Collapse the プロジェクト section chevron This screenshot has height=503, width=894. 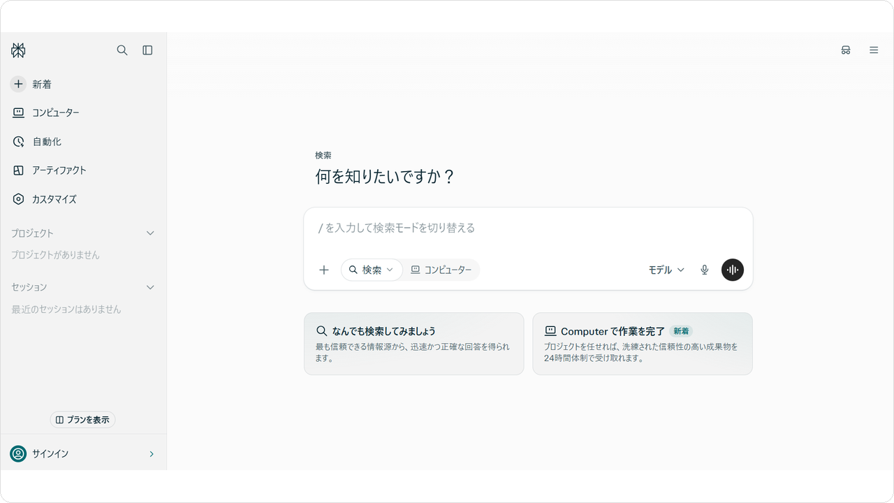coord(150,233)
